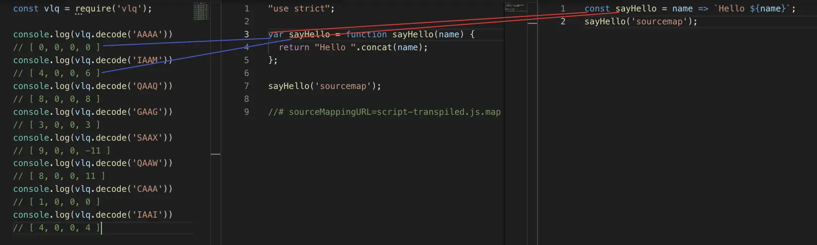This screenshot has width=817, height=245.
Task: Select line number 3 in the transpiled pane
Action: point(247,34)
